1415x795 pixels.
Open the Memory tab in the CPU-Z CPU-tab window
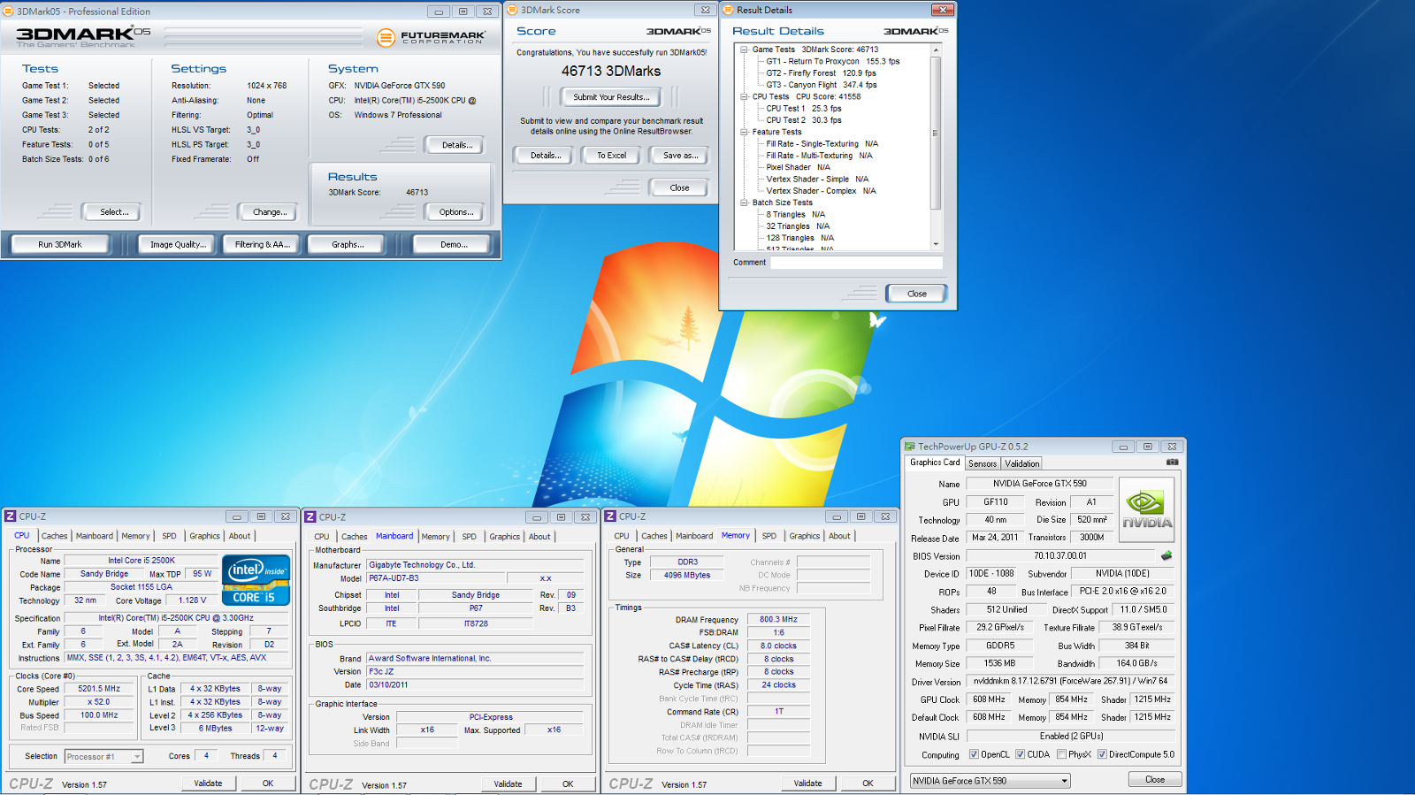coord(135,536)
